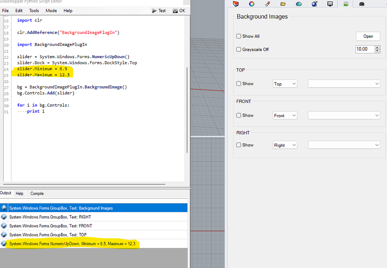Toggle the Grayscale Off checkbox

[239, 49]
